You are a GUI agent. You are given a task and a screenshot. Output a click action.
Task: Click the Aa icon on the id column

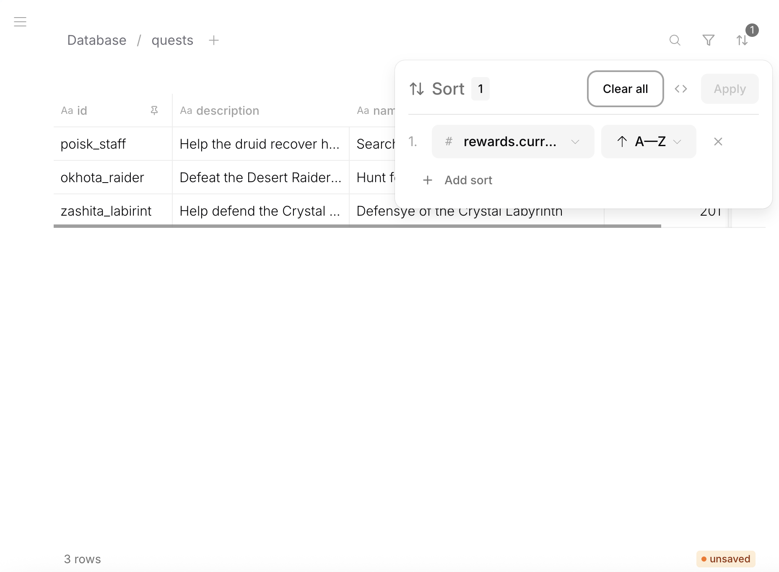click(67, 111)
